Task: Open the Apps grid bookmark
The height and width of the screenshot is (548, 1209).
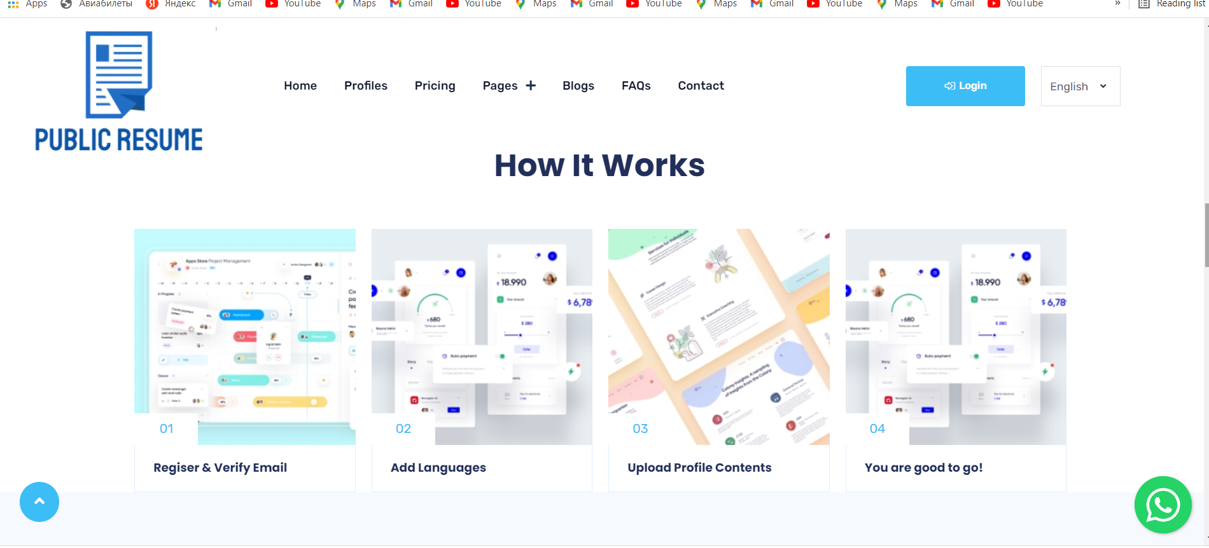Action: click(27, 4)
